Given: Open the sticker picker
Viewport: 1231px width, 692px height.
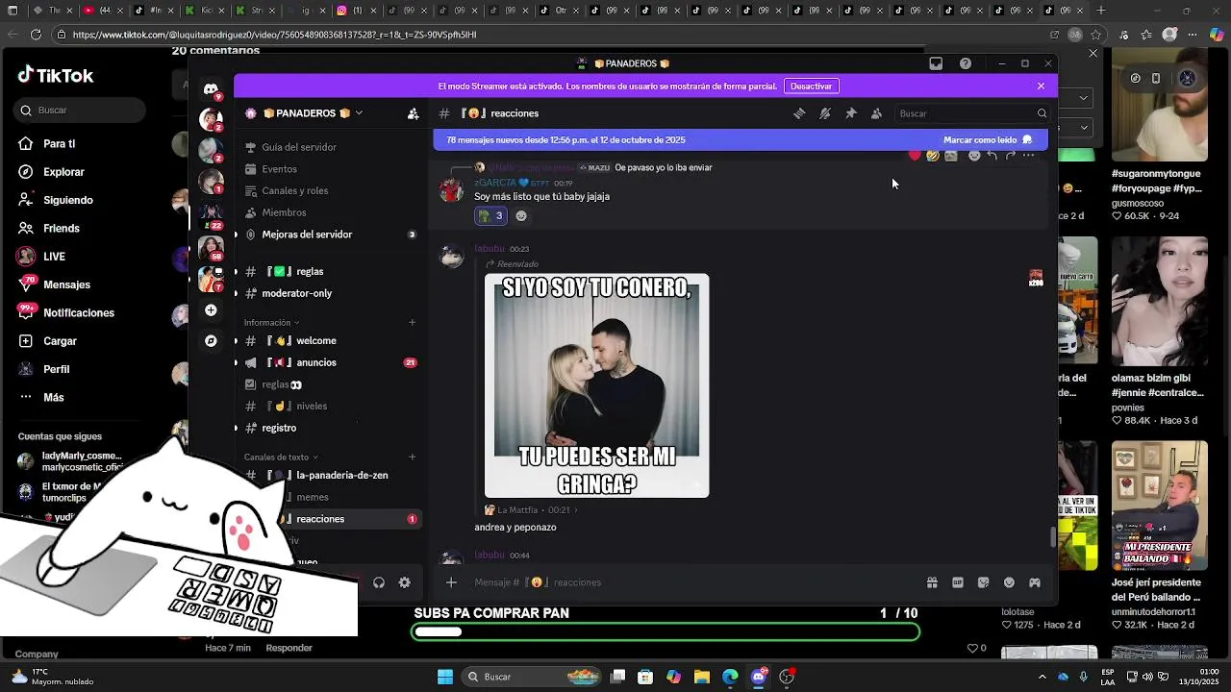Looking at the screenshot, I should tap(983, 582).
